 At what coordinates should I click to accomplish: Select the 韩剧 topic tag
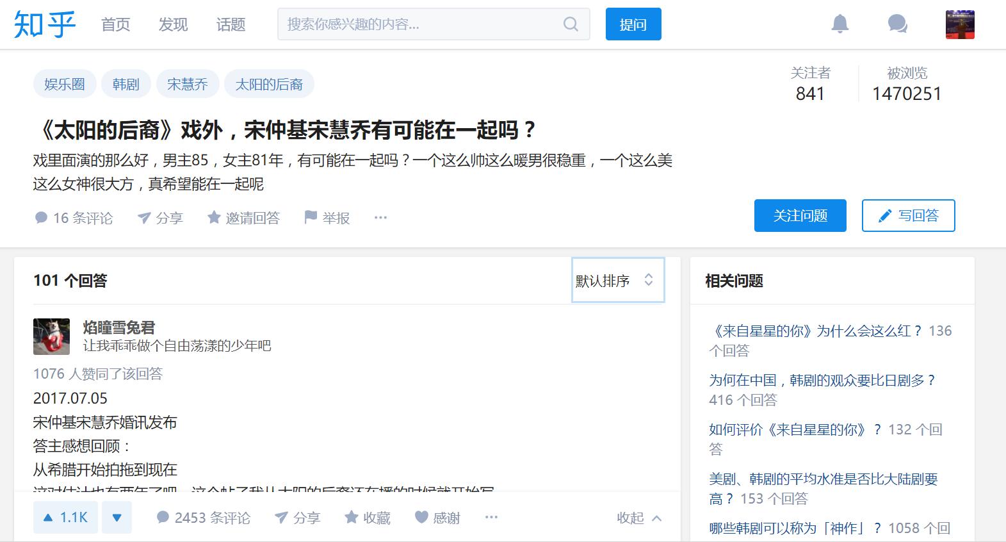pos(126,84)
